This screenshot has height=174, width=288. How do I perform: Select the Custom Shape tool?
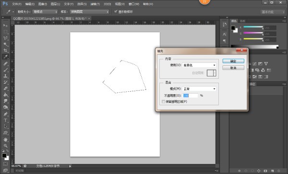coord(5,133)
